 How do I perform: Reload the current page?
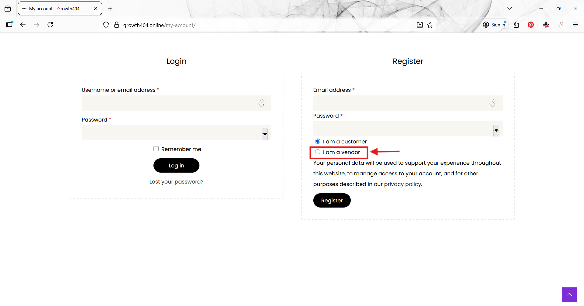tap(50, 25)
